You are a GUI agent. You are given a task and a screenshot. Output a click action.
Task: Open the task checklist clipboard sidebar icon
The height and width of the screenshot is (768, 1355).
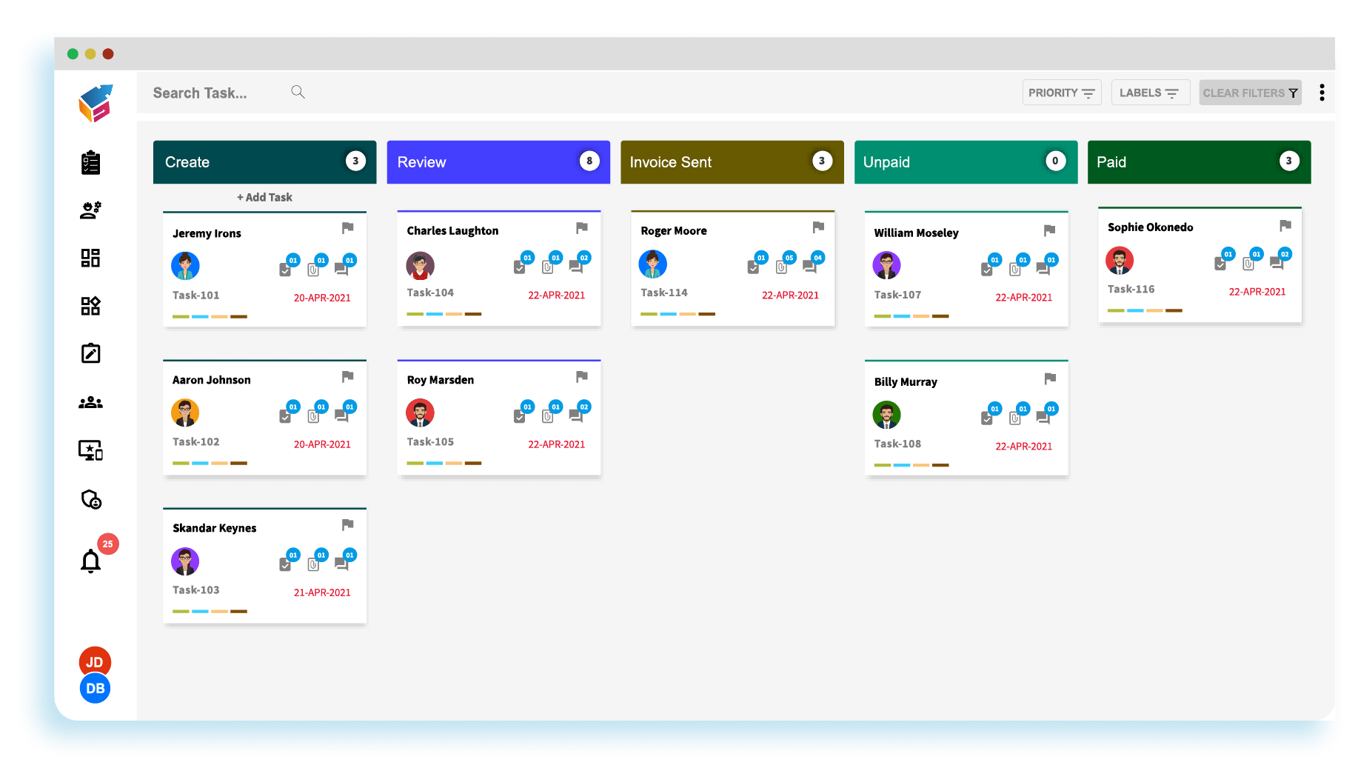click(x=90, y=162)
